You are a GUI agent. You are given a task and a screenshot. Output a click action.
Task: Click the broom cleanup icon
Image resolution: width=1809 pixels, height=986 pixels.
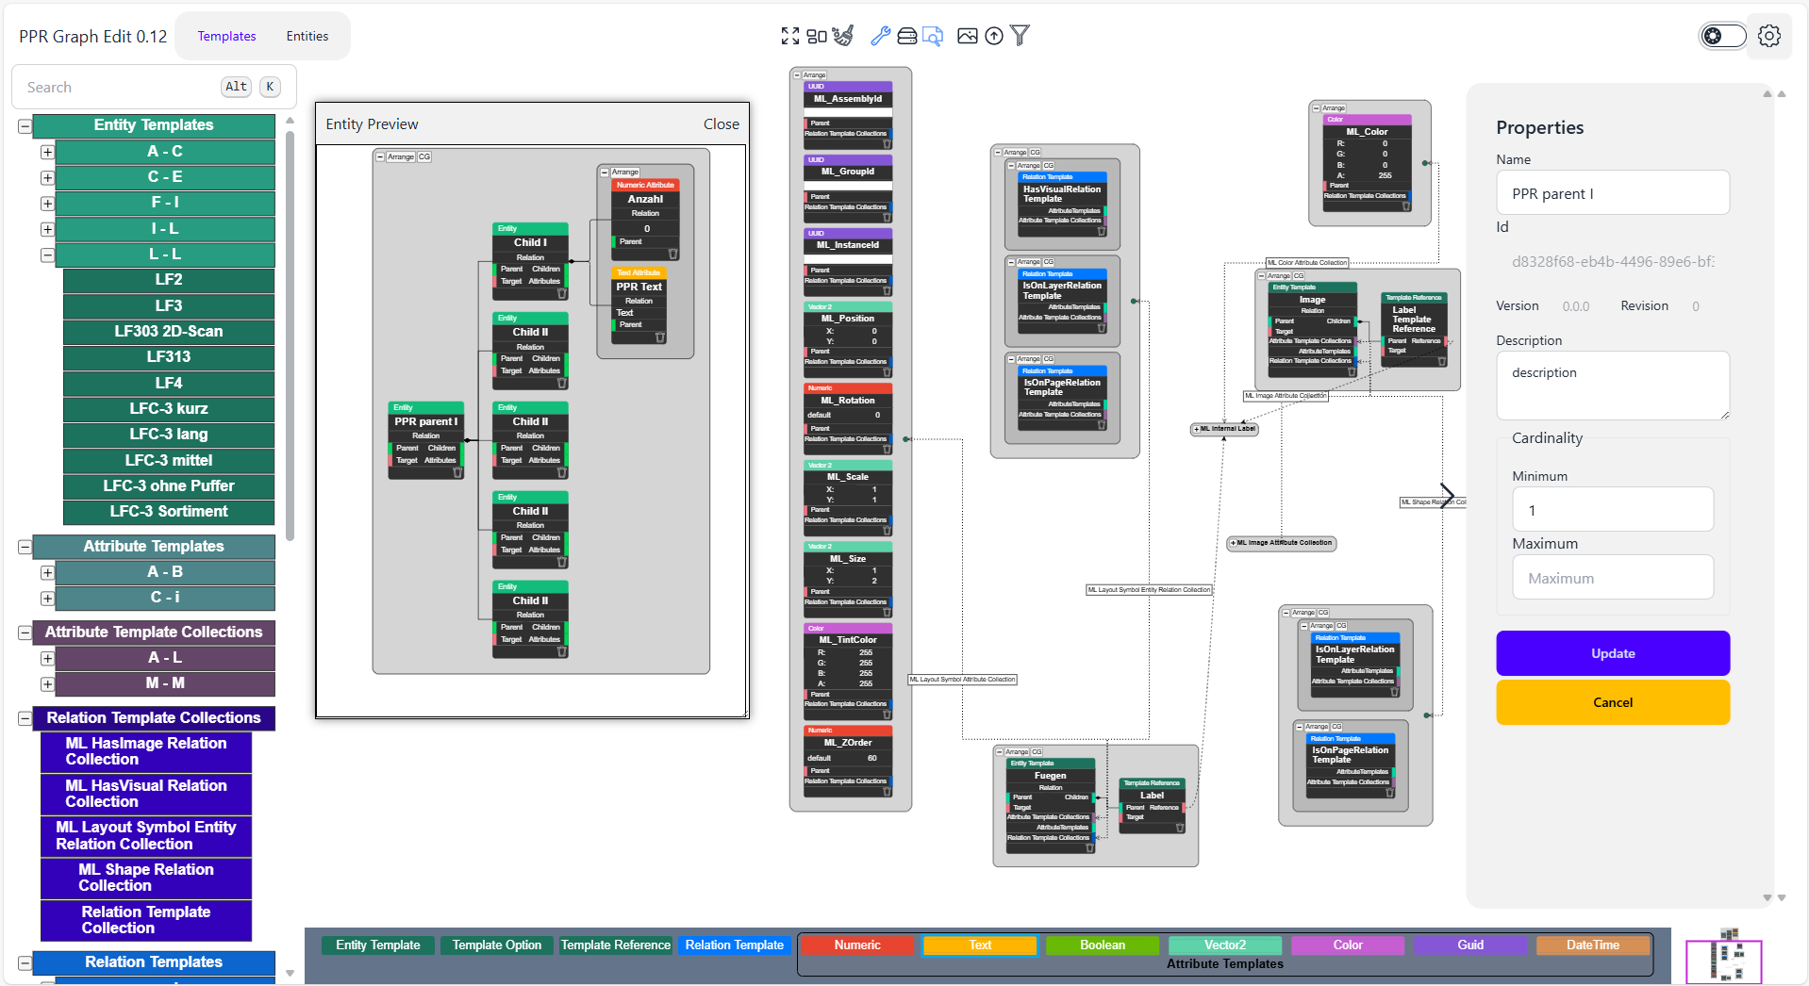pyautogui.click(x=843, y=36)
